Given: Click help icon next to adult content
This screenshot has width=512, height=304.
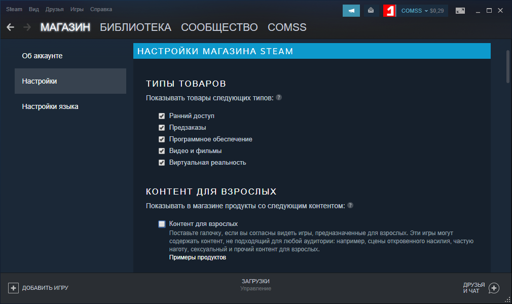Looking at the screenshot, I should pyautogui.click(x=350, y=205).
